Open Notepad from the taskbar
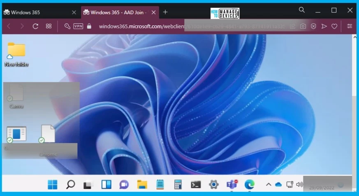359x196 pixels. (x=160, y=185)
